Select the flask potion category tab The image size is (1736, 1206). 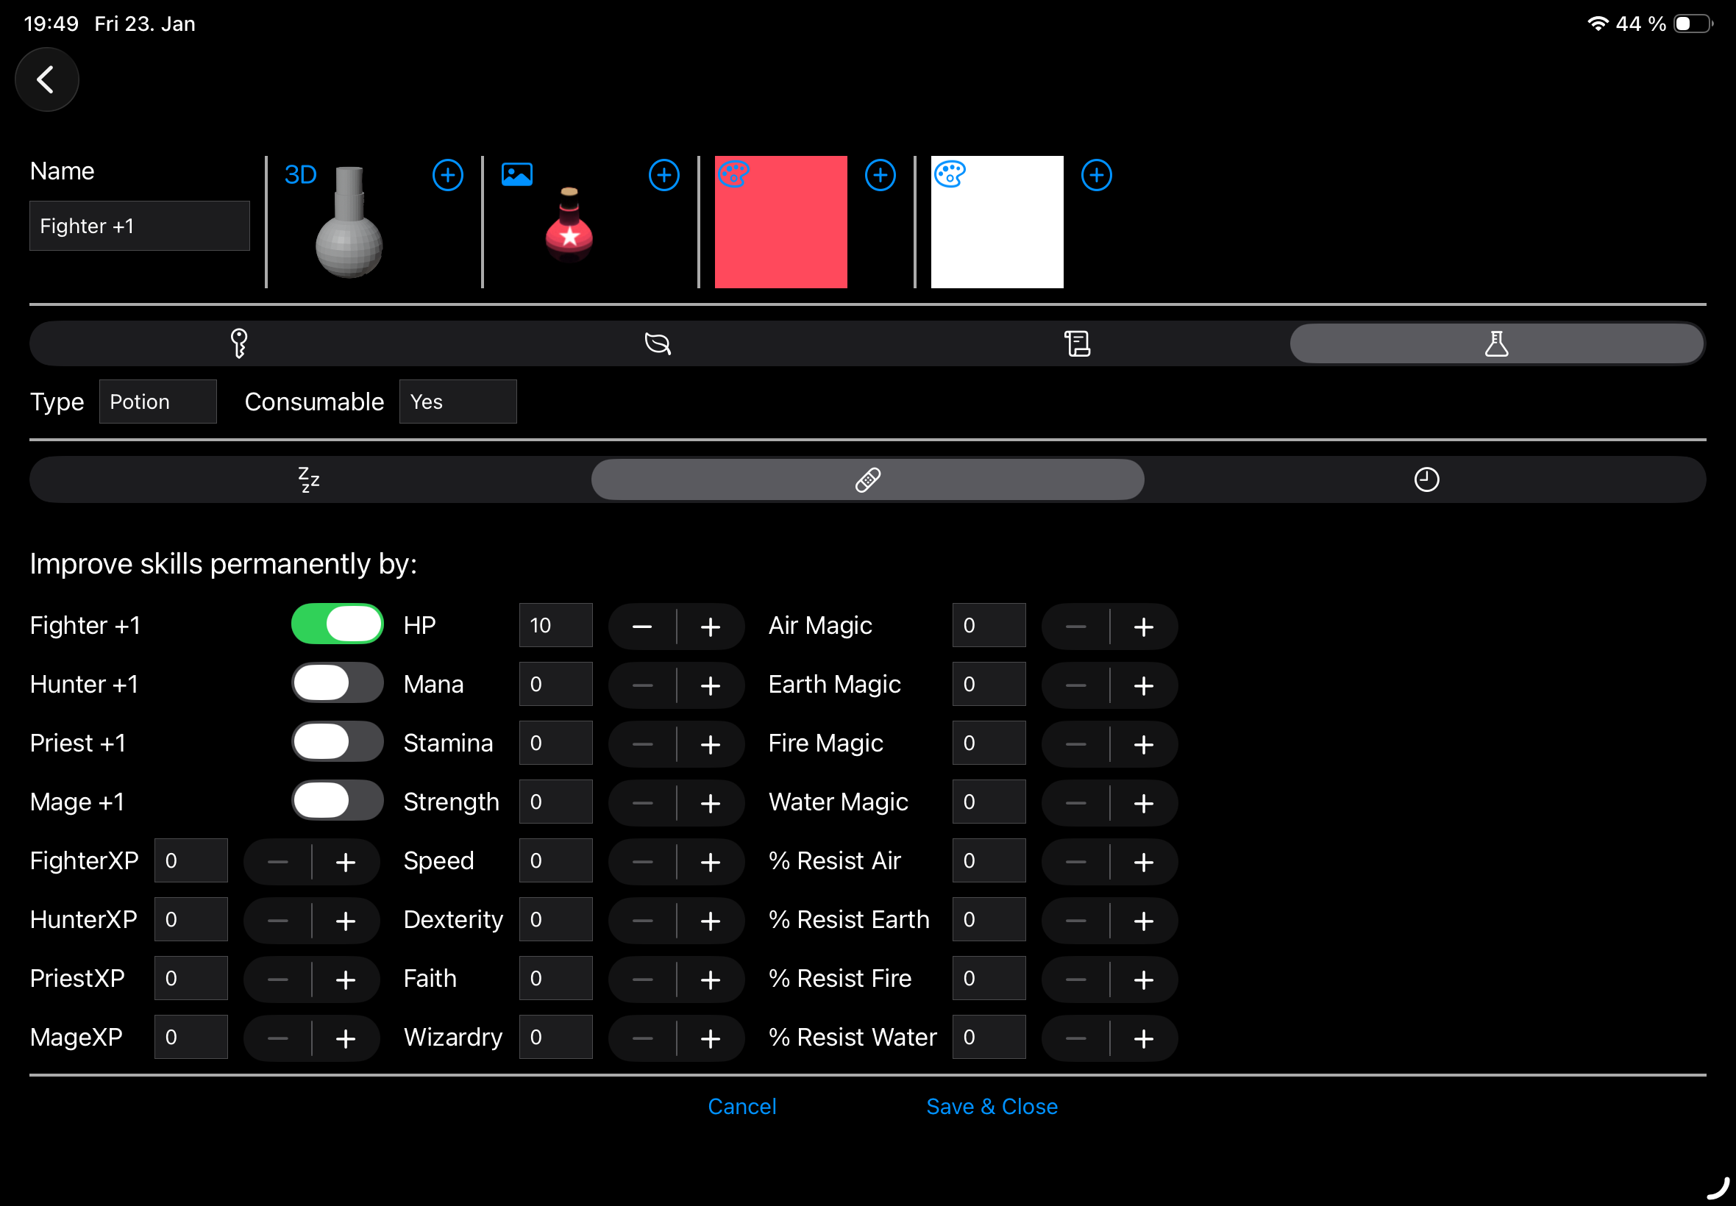pos(1495,344)
